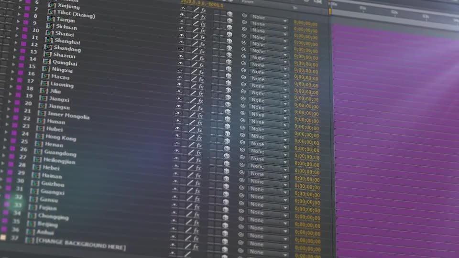The height and width of the screenshot is (258, 459).
Task: Click layer number 14 in the timeline
Action: click(33, 59)
